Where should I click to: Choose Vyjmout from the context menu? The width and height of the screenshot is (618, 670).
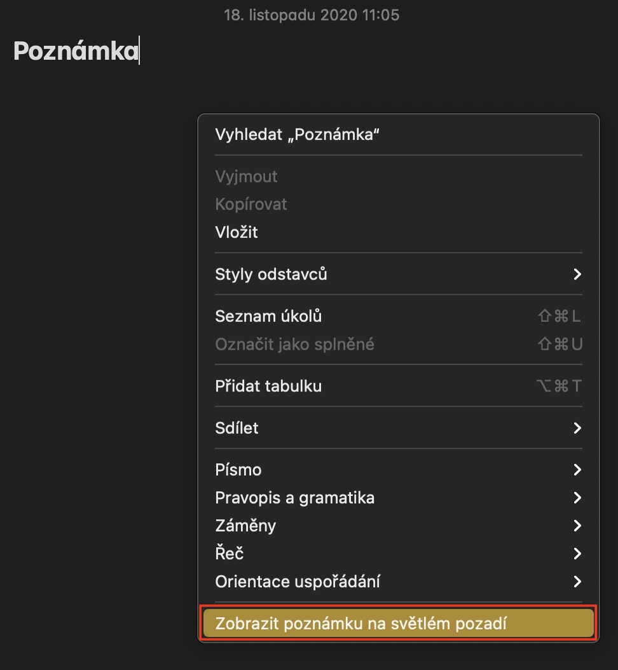click(247, 177)
